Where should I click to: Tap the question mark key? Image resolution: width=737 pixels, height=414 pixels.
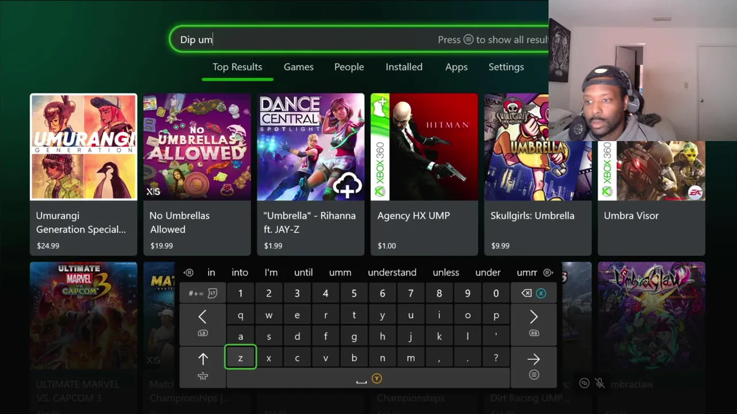point(496,358)
